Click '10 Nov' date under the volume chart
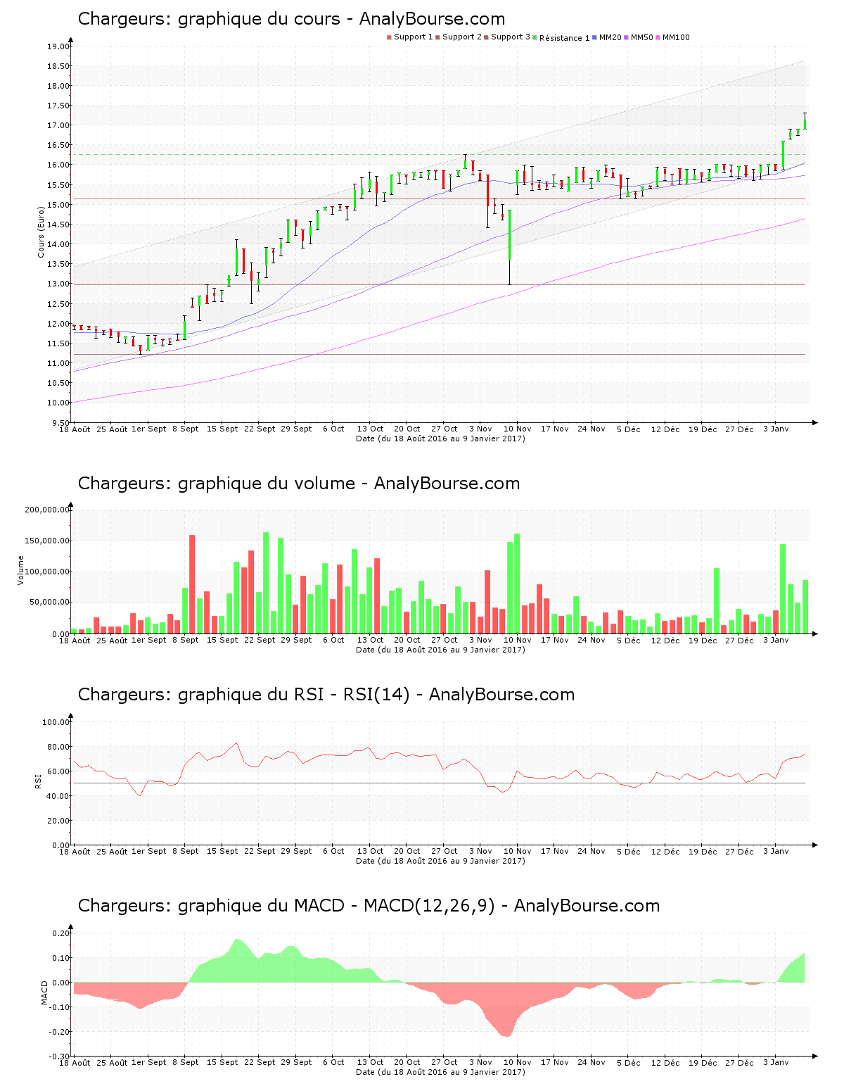Screen dimensions: 844x1091 (x=518, y=640)
